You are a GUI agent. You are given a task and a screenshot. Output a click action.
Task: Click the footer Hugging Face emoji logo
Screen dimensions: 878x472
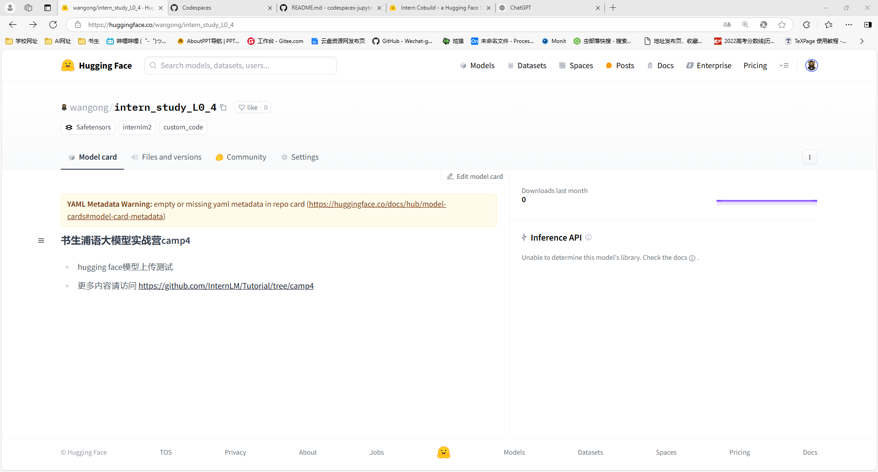click(444, 452)
